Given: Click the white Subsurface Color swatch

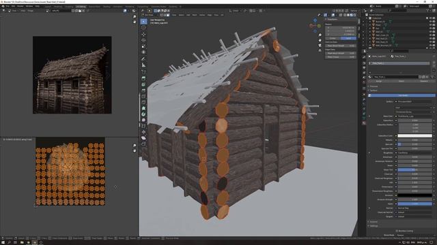Looking at the screenshot, I should [414, 136].
